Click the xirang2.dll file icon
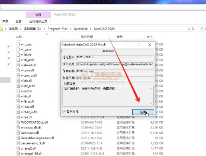Viewport: 206px width, 156px height. (x=18, y=148)
